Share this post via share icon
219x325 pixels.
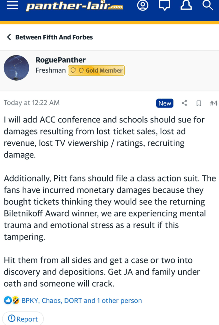point(184,103)
